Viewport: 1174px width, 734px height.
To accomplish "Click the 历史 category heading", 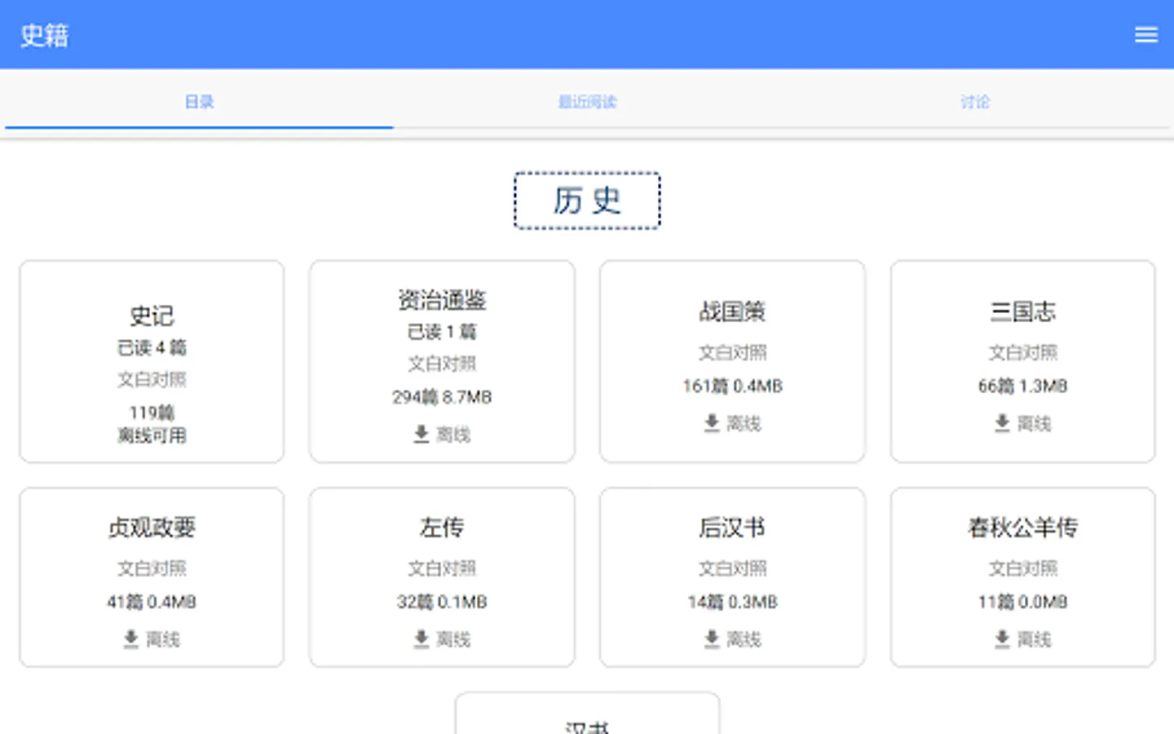I will [587, 201].
